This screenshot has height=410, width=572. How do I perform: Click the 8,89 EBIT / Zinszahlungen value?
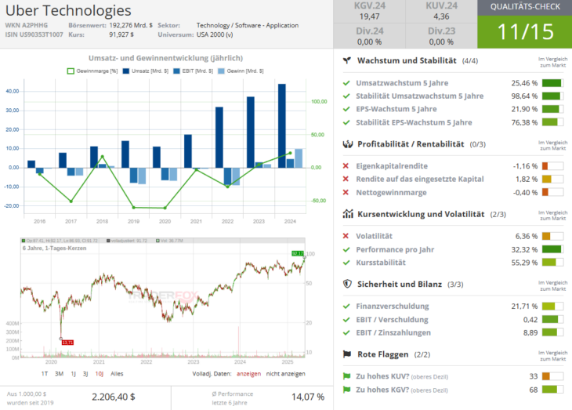pyautogui.click(x=530, y=332)
